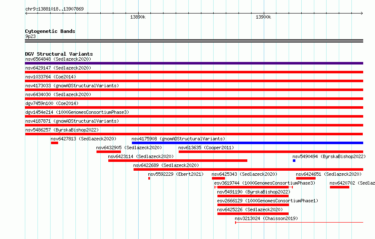This screenshot has width=375, height=239.
Task: Click the chr9:13881018..13907869 coordinates text
Action: pyautogui.click(x=54, y=9)
